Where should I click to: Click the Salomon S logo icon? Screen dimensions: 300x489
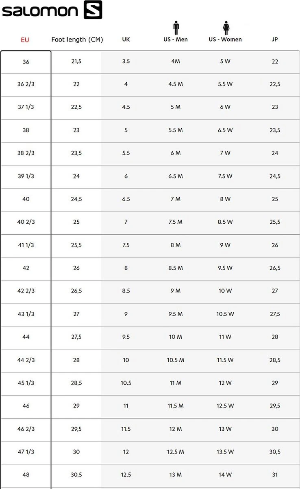(x=93, y=10)
